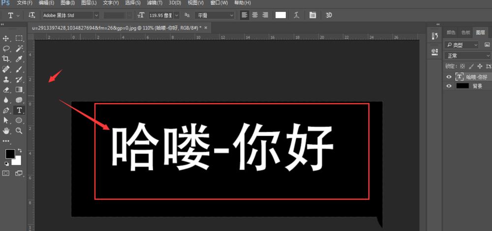The height and width of the screenshot is (231, 492).
Task: Select the Eyedropper tool
Action: [x=19, y=59]
